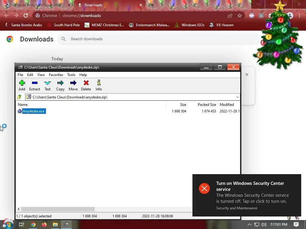Viewport: 306px width, 229px height.
Task: Run the Test tool in 7-Zip
Action: (48, 85)
